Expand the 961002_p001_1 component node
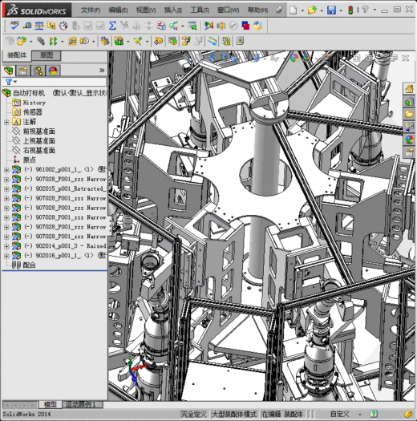Viewport: 417px width, 421px height. (6, 170)
